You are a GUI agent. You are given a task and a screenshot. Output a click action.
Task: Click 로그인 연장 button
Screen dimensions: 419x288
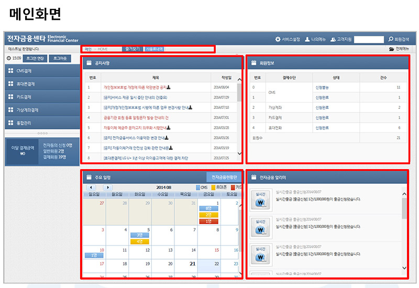click(x=35, y=58)
